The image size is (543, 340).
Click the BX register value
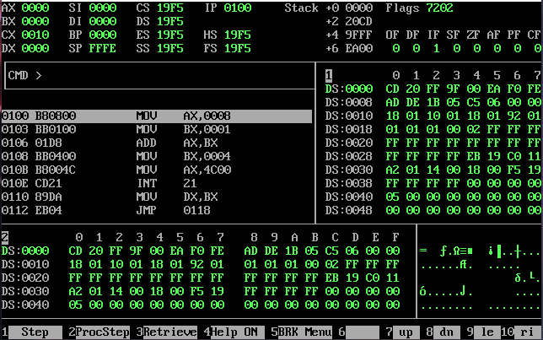click(35, 21)
